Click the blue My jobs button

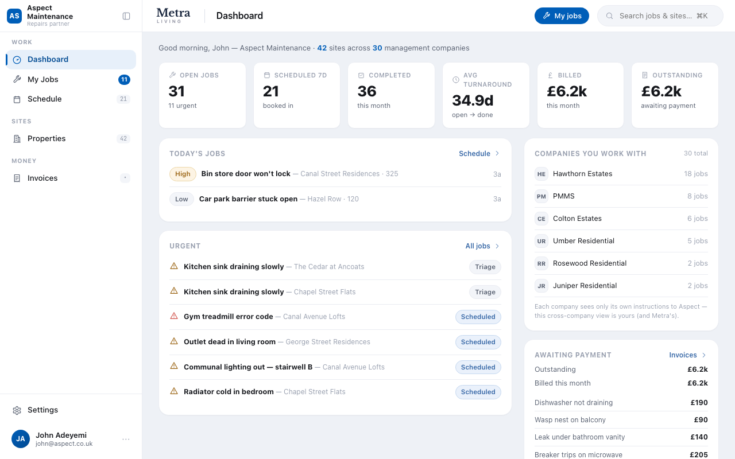pyautogui.click(x=562, y=16)
